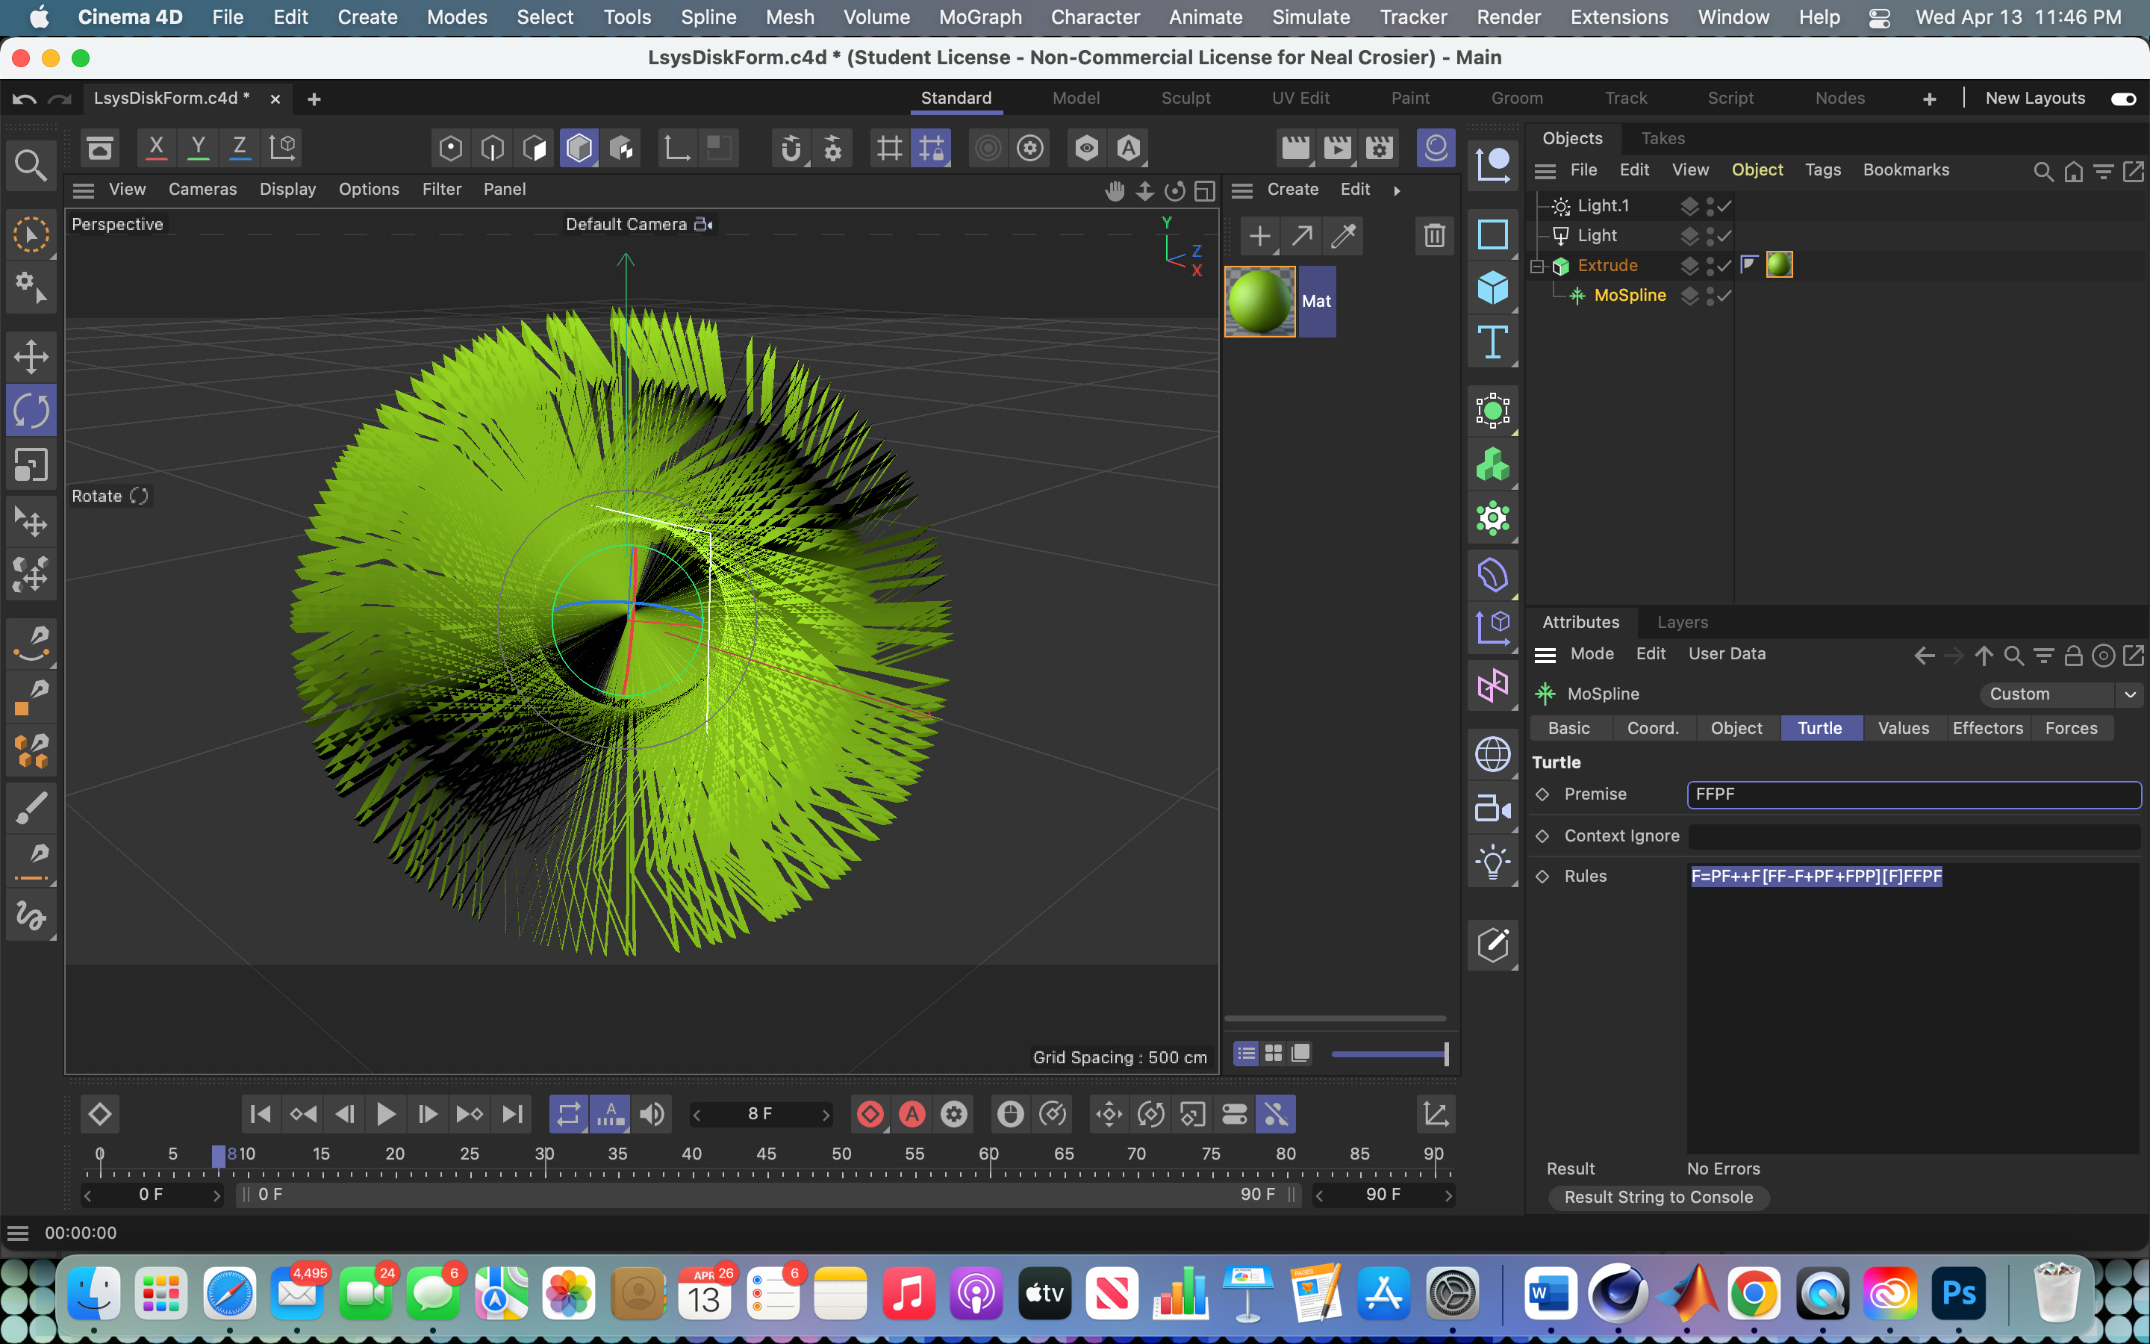The height and width of the screenshot is (1344, 2150).
Task: Collapse the Extrude object hierarchy
Action: point(1538,266)
